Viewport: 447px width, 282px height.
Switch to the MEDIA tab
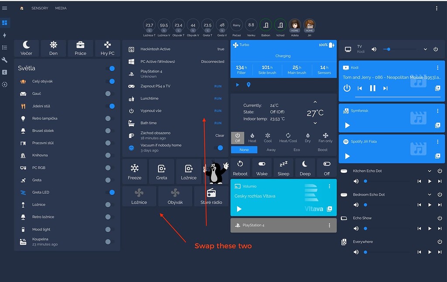pos(61,8)
